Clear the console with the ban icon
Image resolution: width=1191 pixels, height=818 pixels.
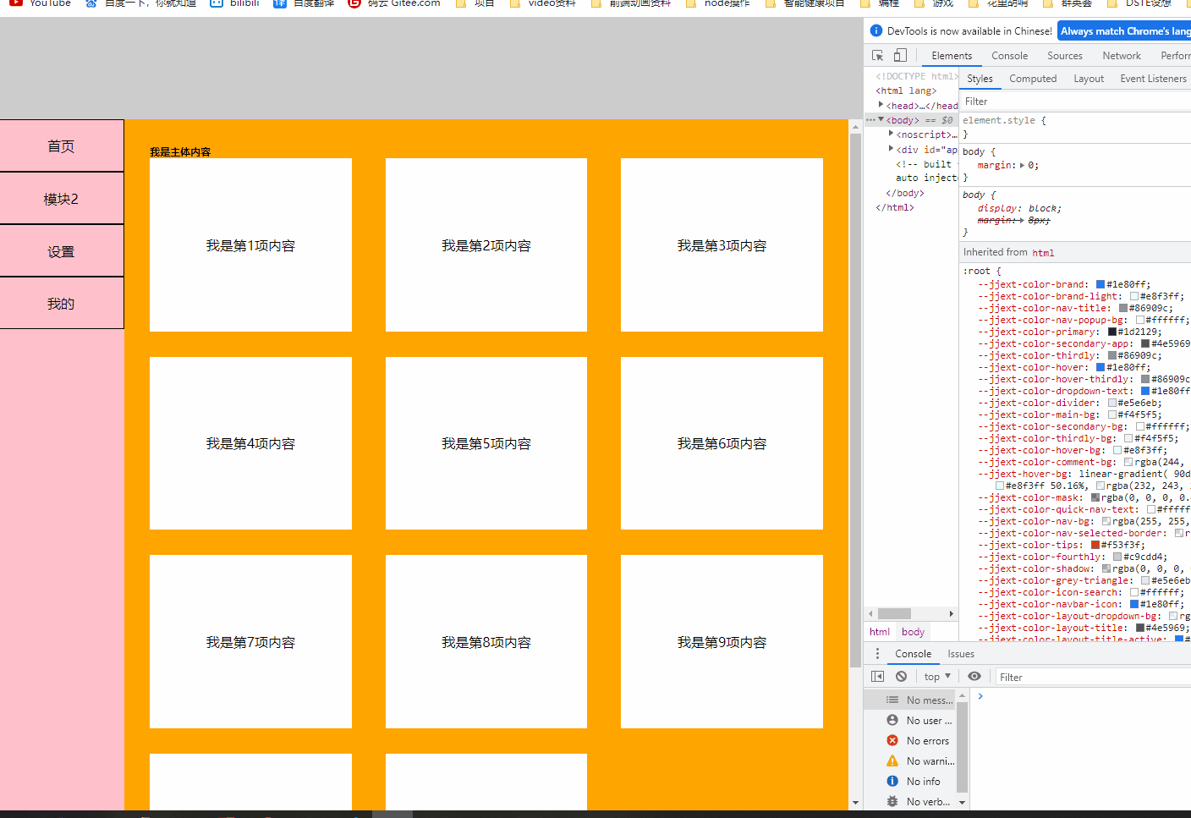pyautogui.click(x=902, y=677)
